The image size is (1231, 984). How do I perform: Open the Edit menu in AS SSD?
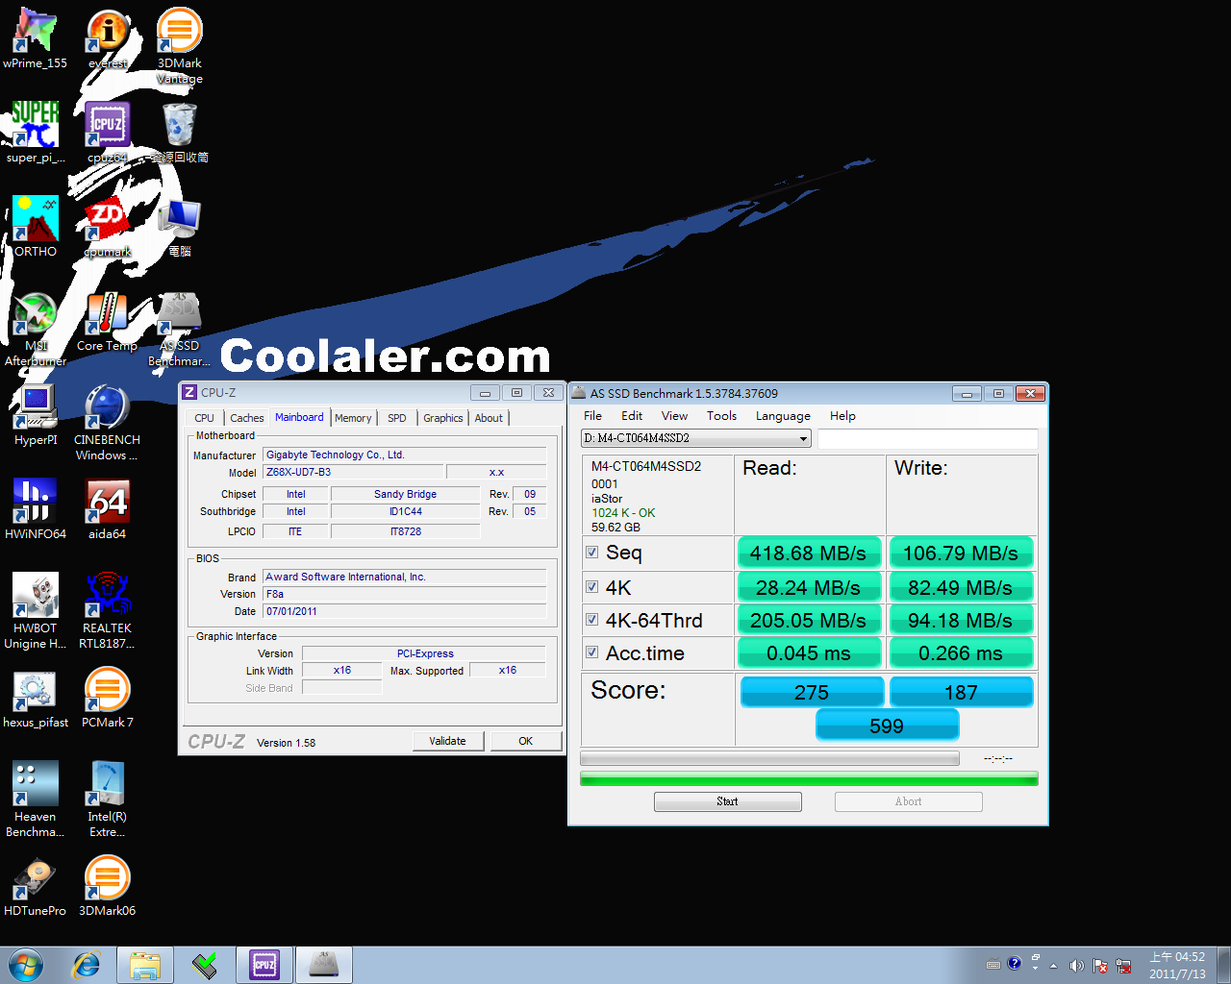coord(632,416)
